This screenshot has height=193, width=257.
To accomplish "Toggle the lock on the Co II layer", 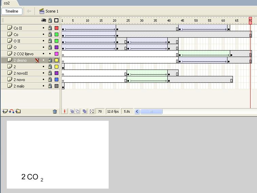I will coord(50,28).
